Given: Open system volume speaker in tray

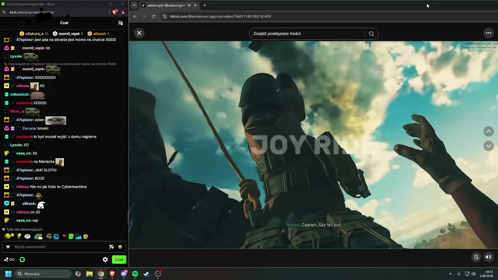Looking at the screenshot, I should point(473,274).
